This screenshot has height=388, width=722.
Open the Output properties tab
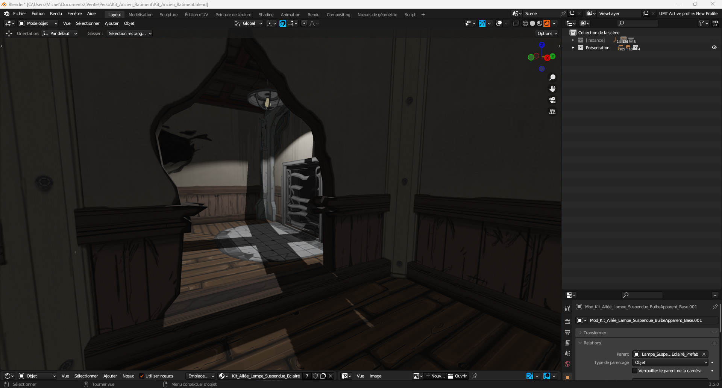click(567, 332)
